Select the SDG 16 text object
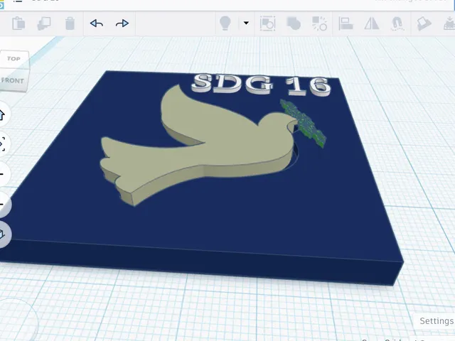455x341 pixels. point(261,84)
